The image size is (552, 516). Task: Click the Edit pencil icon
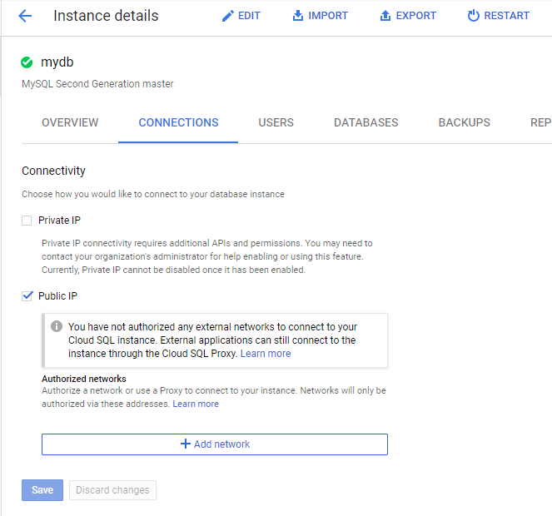[227, 16]
